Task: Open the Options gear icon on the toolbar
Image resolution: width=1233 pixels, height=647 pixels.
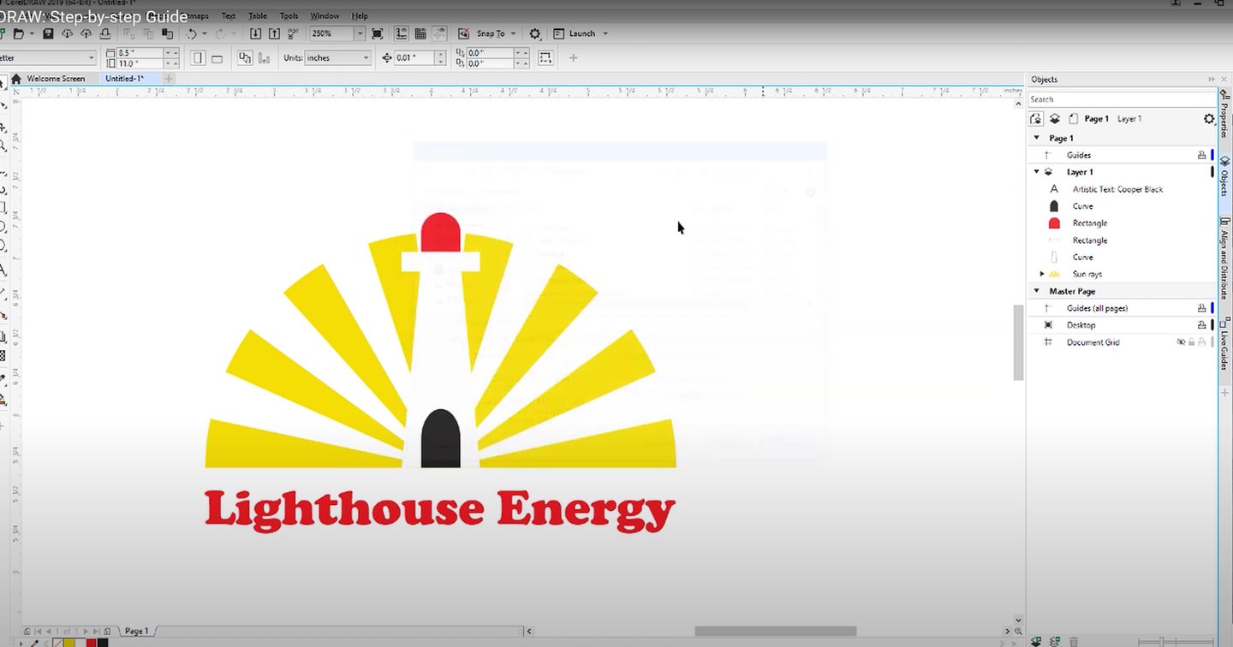Action: point(535,33)
